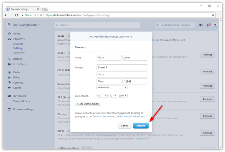The height and width of the screenshot is (152, 225).
Task: Open a new browser tab
Action: (45, 9)
